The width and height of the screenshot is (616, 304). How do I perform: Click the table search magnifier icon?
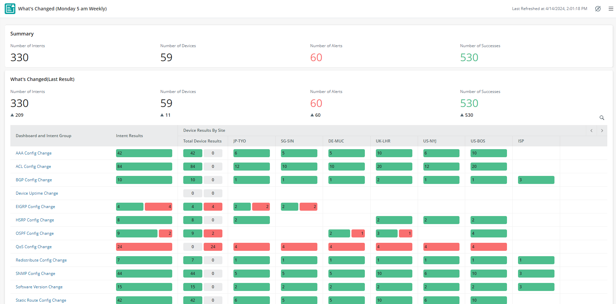[602, 118]
